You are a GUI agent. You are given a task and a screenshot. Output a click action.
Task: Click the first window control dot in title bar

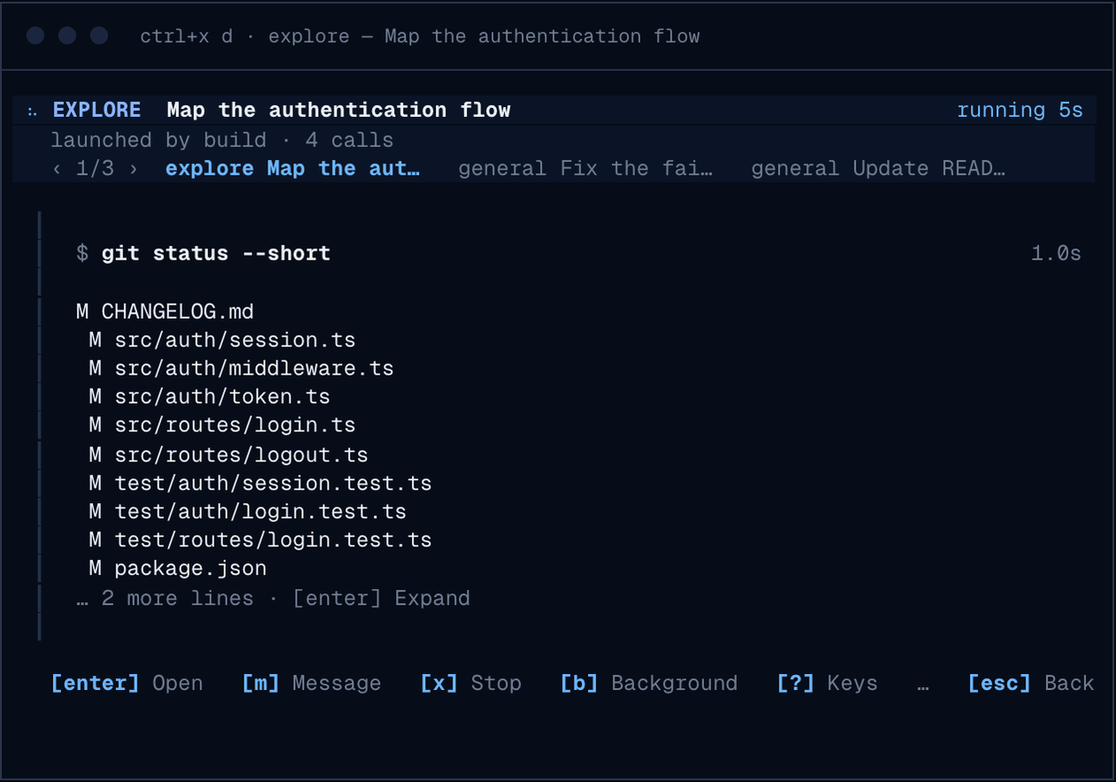click(35, 35)
